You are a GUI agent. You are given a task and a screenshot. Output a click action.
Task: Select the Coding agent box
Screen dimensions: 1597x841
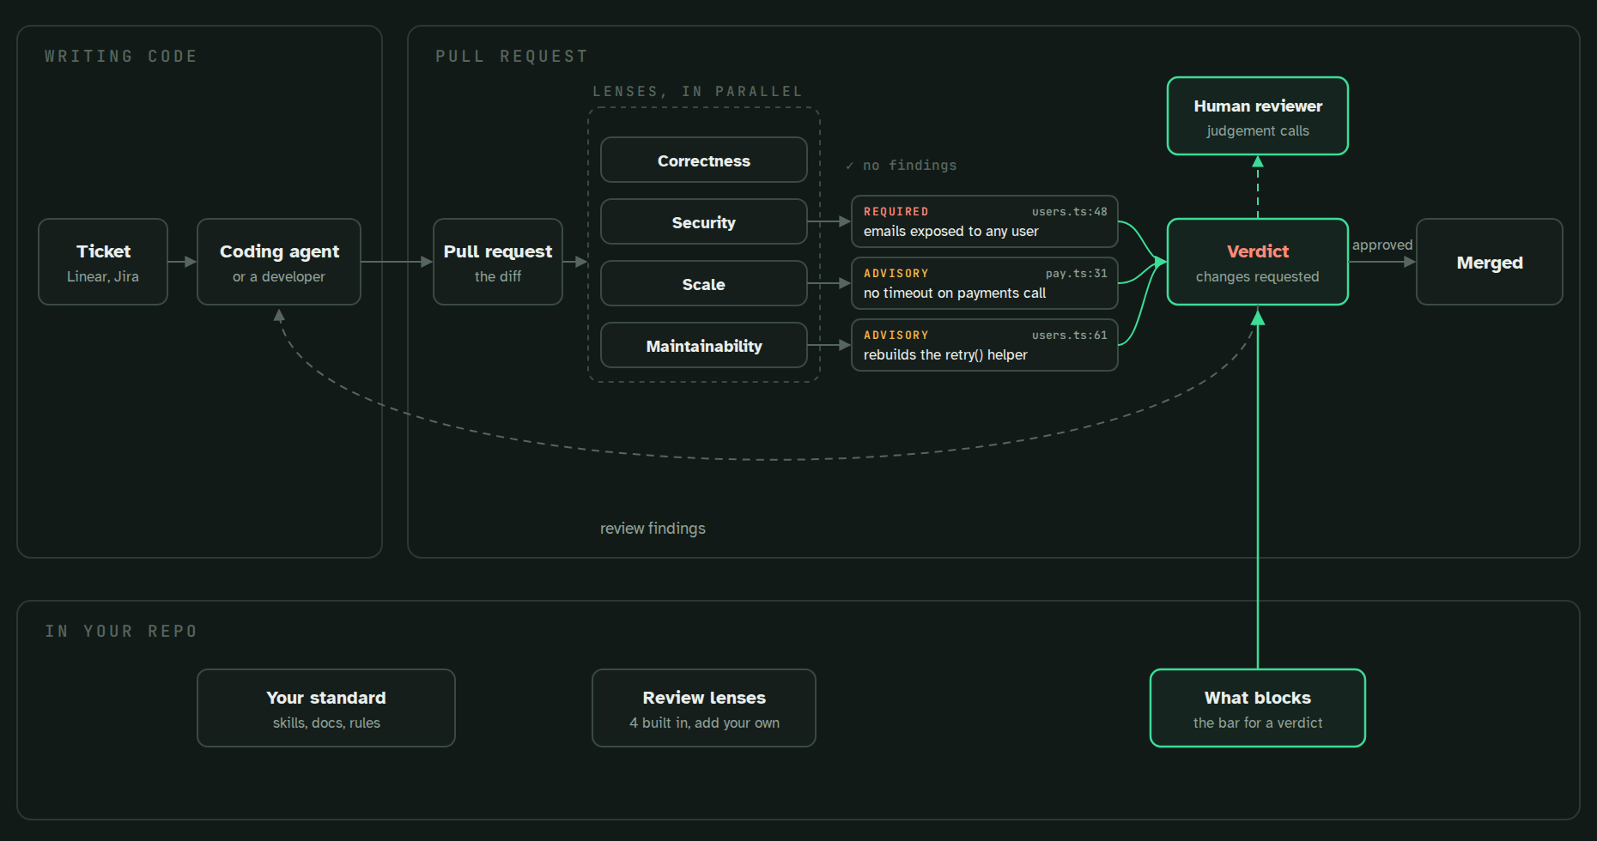point(279,262)
